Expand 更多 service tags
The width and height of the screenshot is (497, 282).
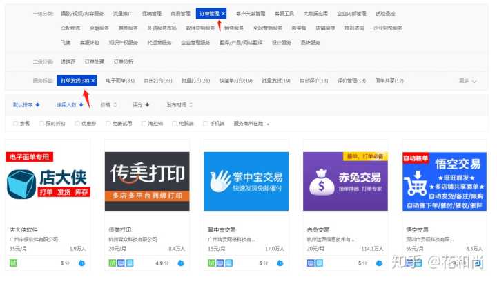pos(468,81)
